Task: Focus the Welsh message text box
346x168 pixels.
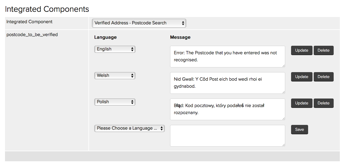Action: point(227,83)
